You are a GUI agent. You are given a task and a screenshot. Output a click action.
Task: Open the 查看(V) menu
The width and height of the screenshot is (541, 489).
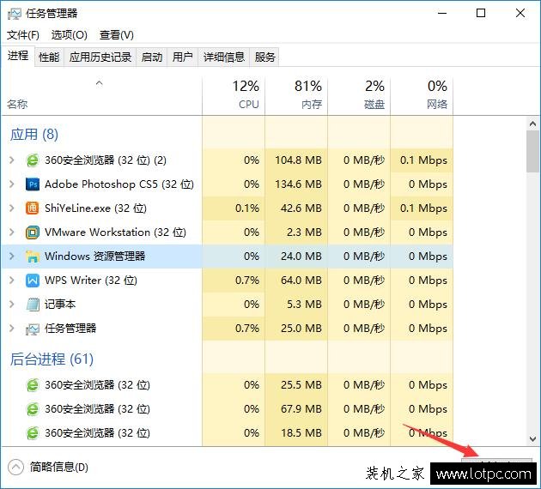pos(117,35)
